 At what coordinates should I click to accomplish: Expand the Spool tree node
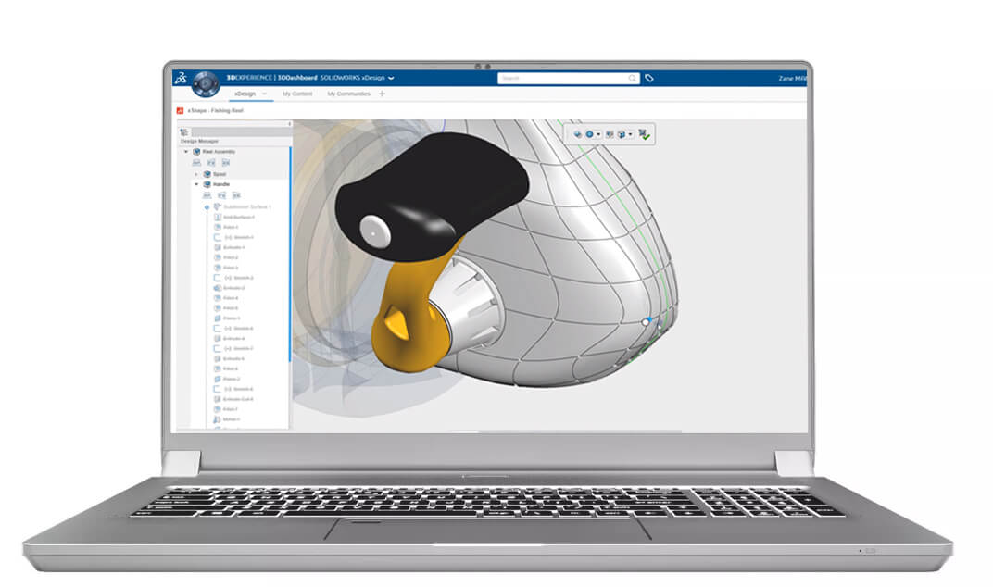click(196, 173)
